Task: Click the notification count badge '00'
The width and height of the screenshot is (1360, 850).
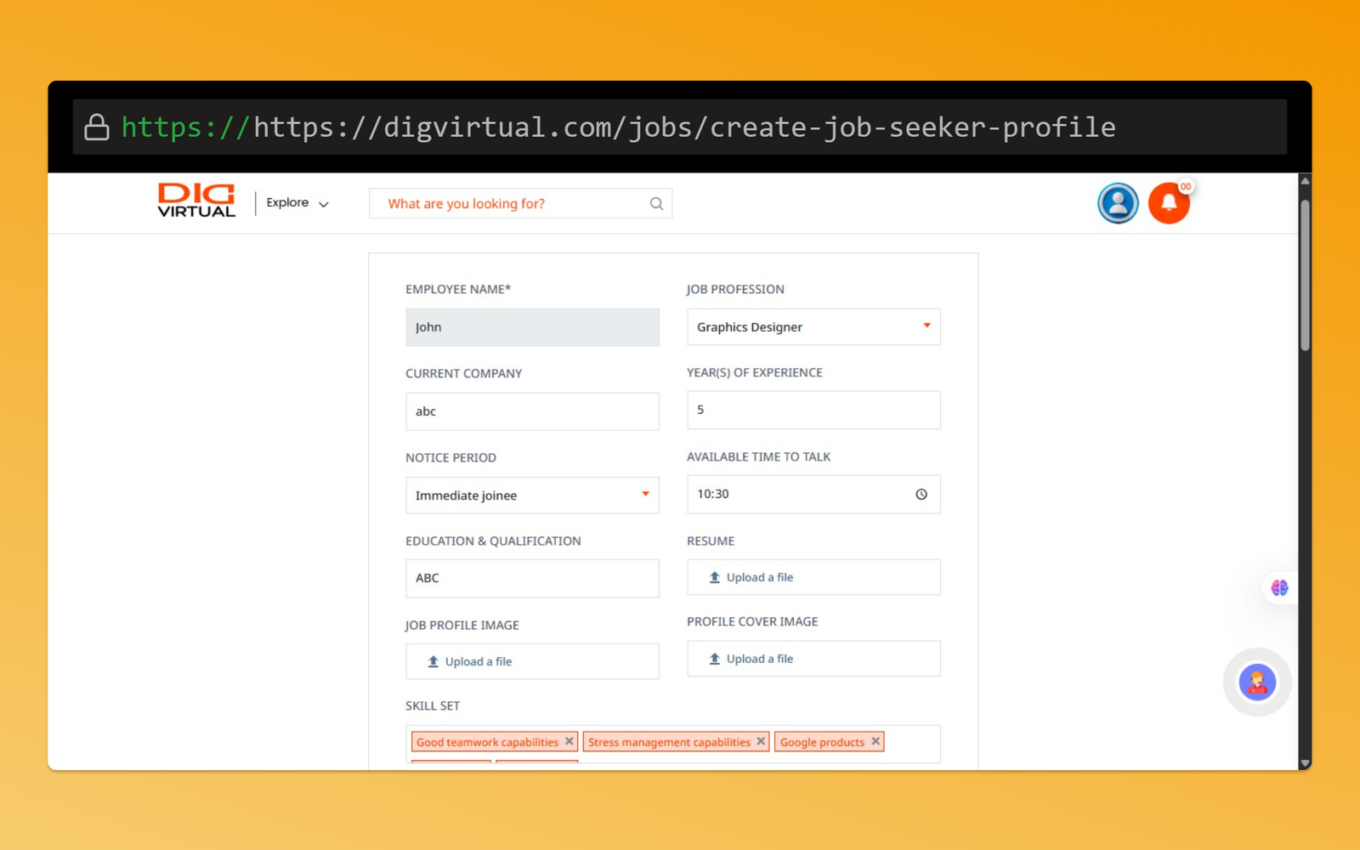Action: point(1185,186)
